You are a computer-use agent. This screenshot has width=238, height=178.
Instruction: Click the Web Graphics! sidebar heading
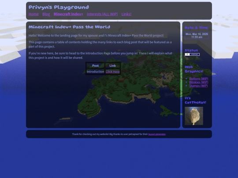click(x=194, y=69)
